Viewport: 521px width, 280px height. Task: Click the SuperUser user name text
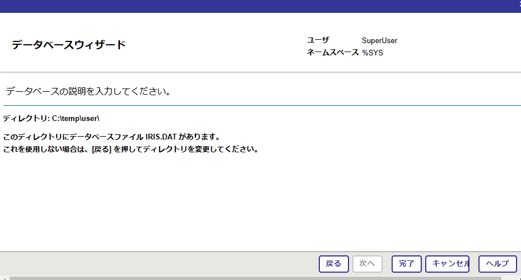coord(379,40)
